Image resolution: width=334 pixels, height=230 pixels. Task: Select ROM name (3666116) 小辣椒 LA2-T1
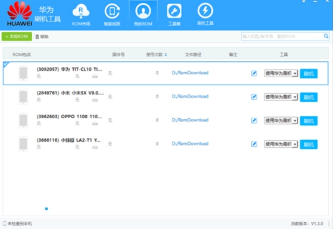point(68,140)
